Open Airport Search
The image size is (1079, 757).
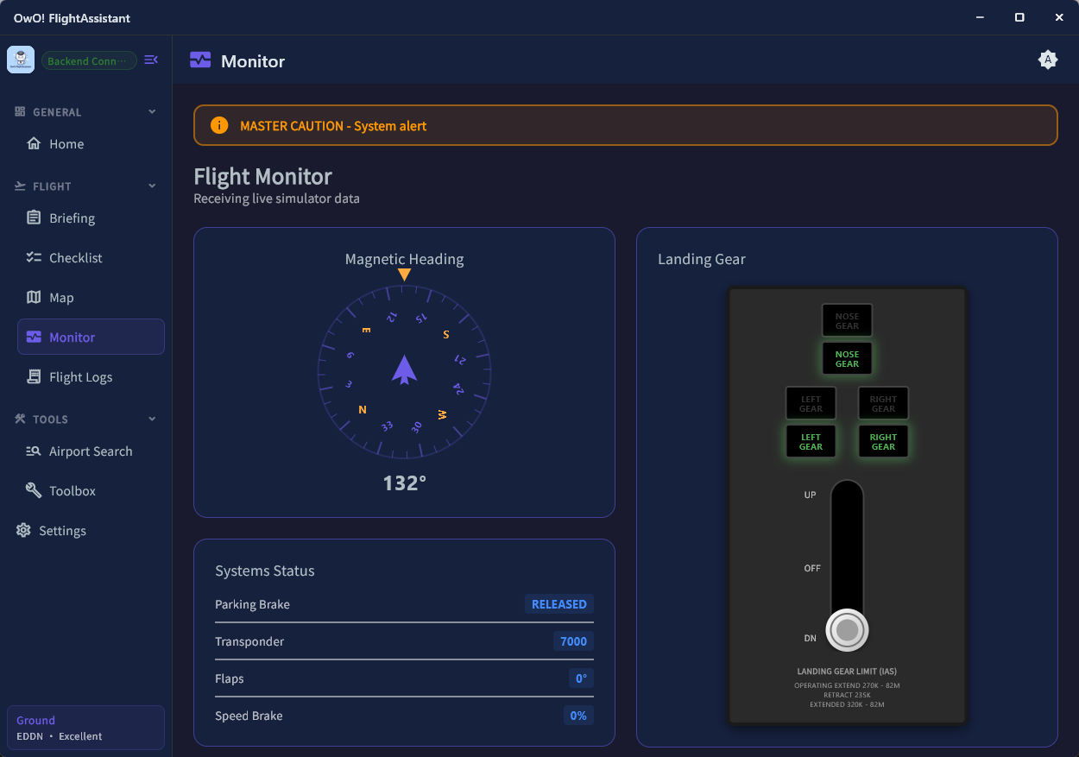[91, 451]
